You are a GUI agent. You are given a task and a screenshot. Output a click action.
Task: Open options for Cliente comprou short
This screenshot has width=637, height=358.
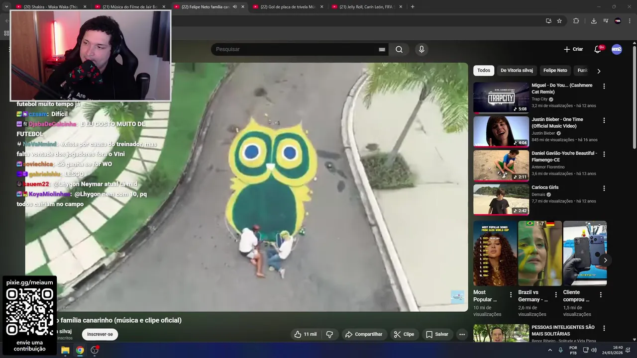click(601, 295)
